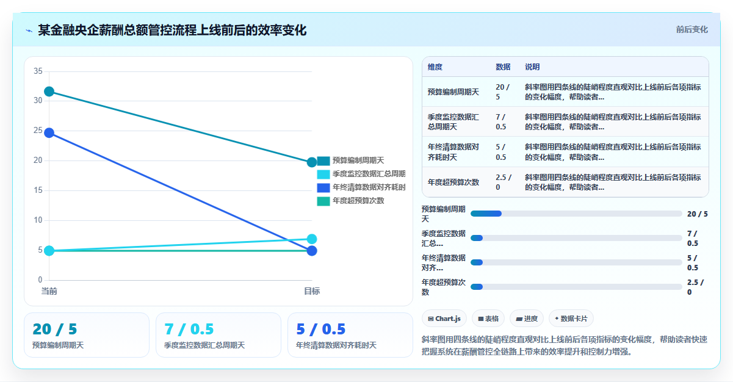The height and width of the screenshot is (382, 733).
Task: Click the description paragraph starting 斜率图用四条线
Action: (x=565, y=345)
